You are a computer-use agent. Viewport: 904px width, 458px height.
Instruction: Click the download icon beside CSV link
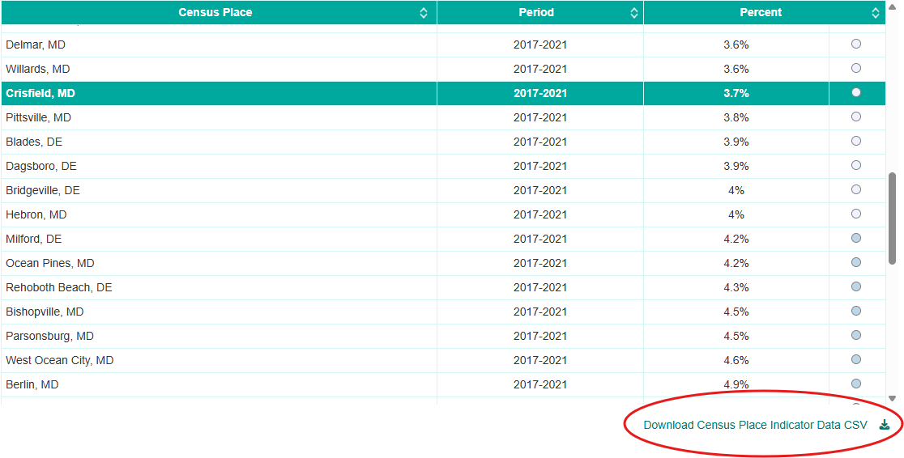pos(885,425)
